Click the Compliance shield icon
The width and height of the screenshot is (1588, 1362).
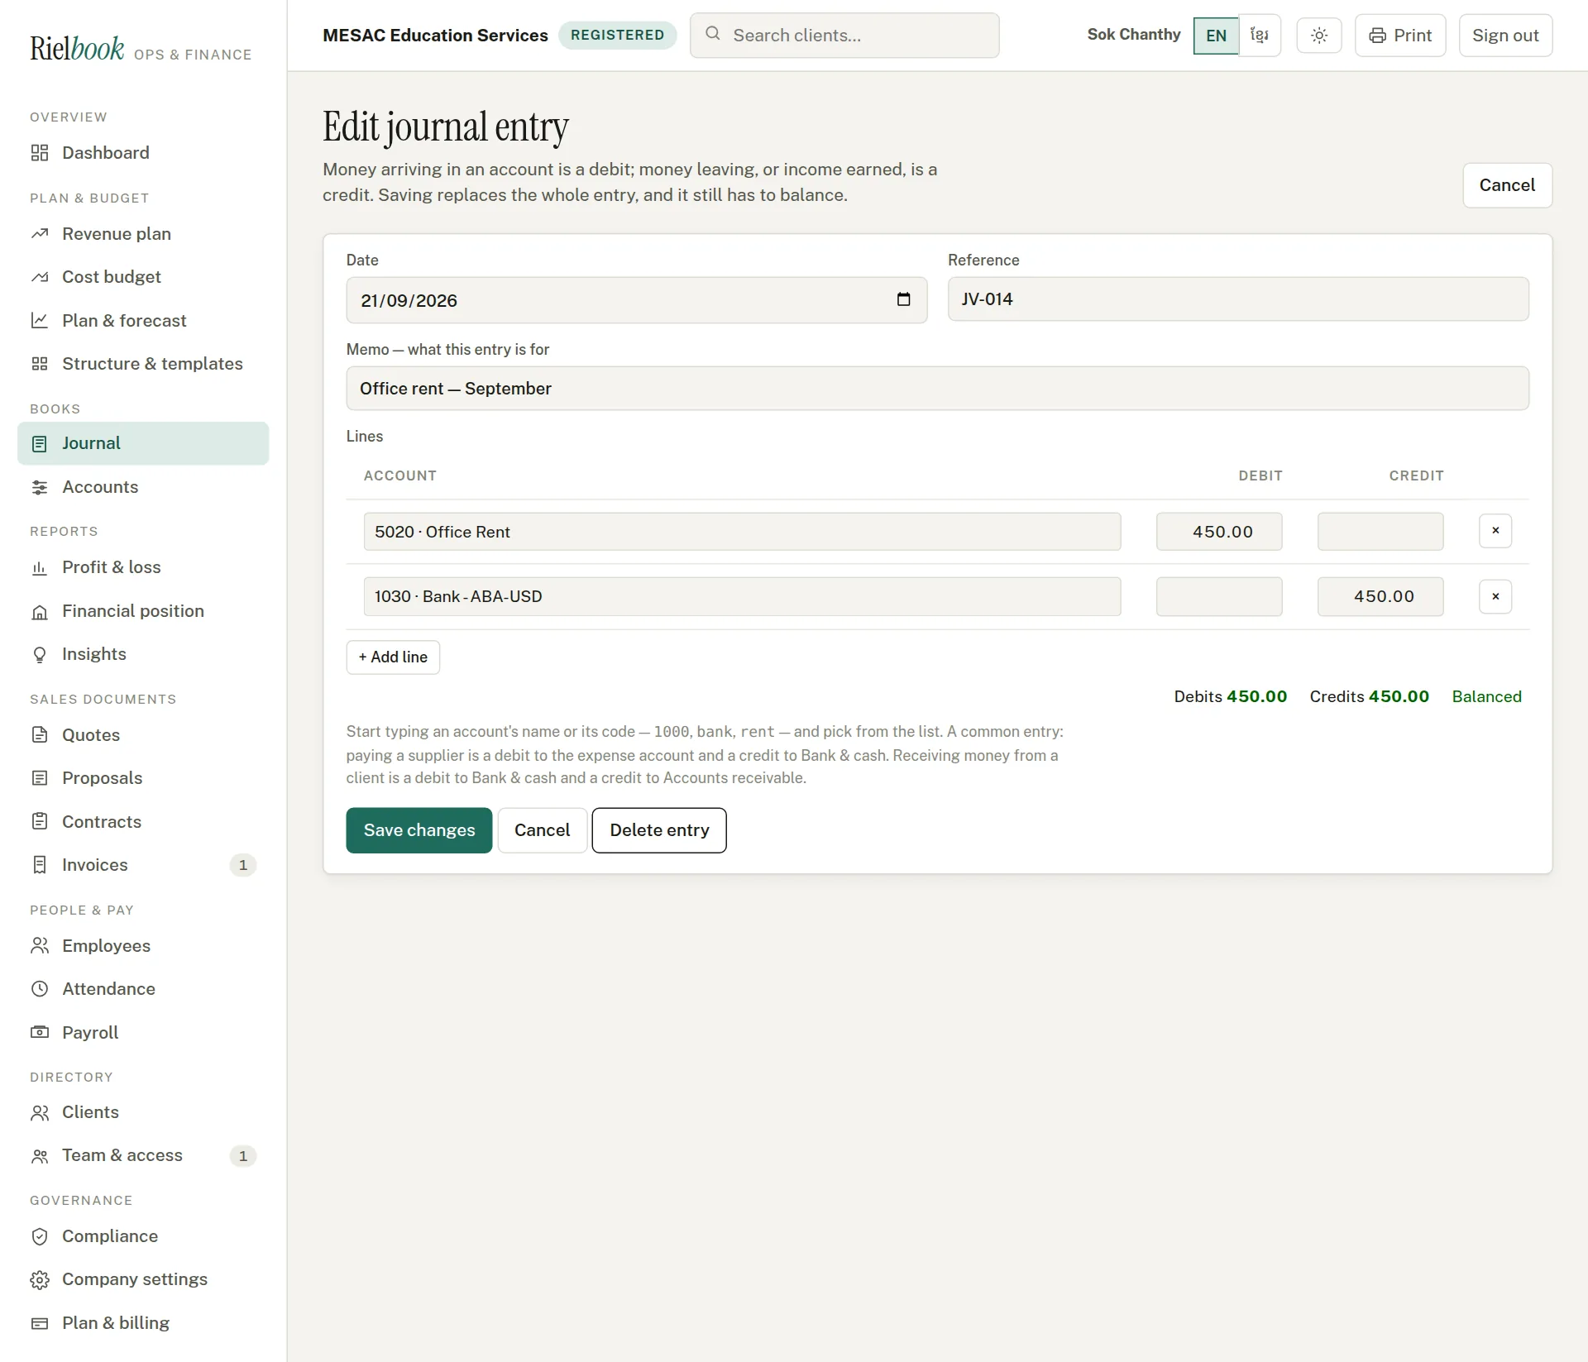point(40,1236)
